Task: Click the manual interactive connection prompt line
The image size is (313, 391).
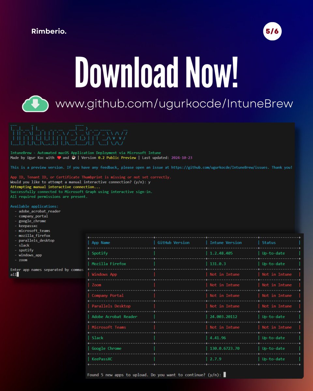Action: (80, 182)
